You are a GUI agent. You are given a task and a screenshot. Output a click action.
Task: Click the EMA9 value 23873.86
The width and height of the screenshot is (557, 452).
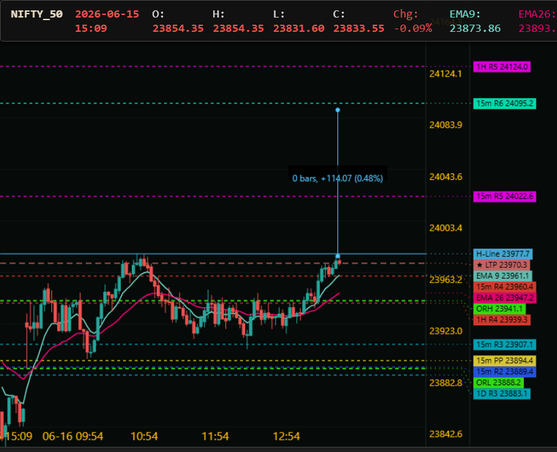[475, 29]
